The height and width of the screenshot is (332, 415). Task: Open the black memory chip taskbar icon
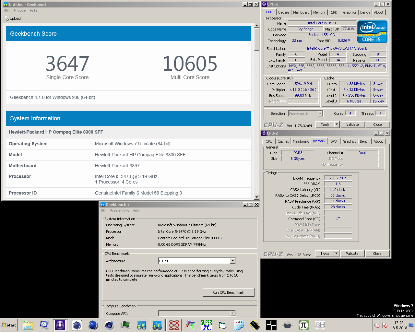click(x=255, y=325)
